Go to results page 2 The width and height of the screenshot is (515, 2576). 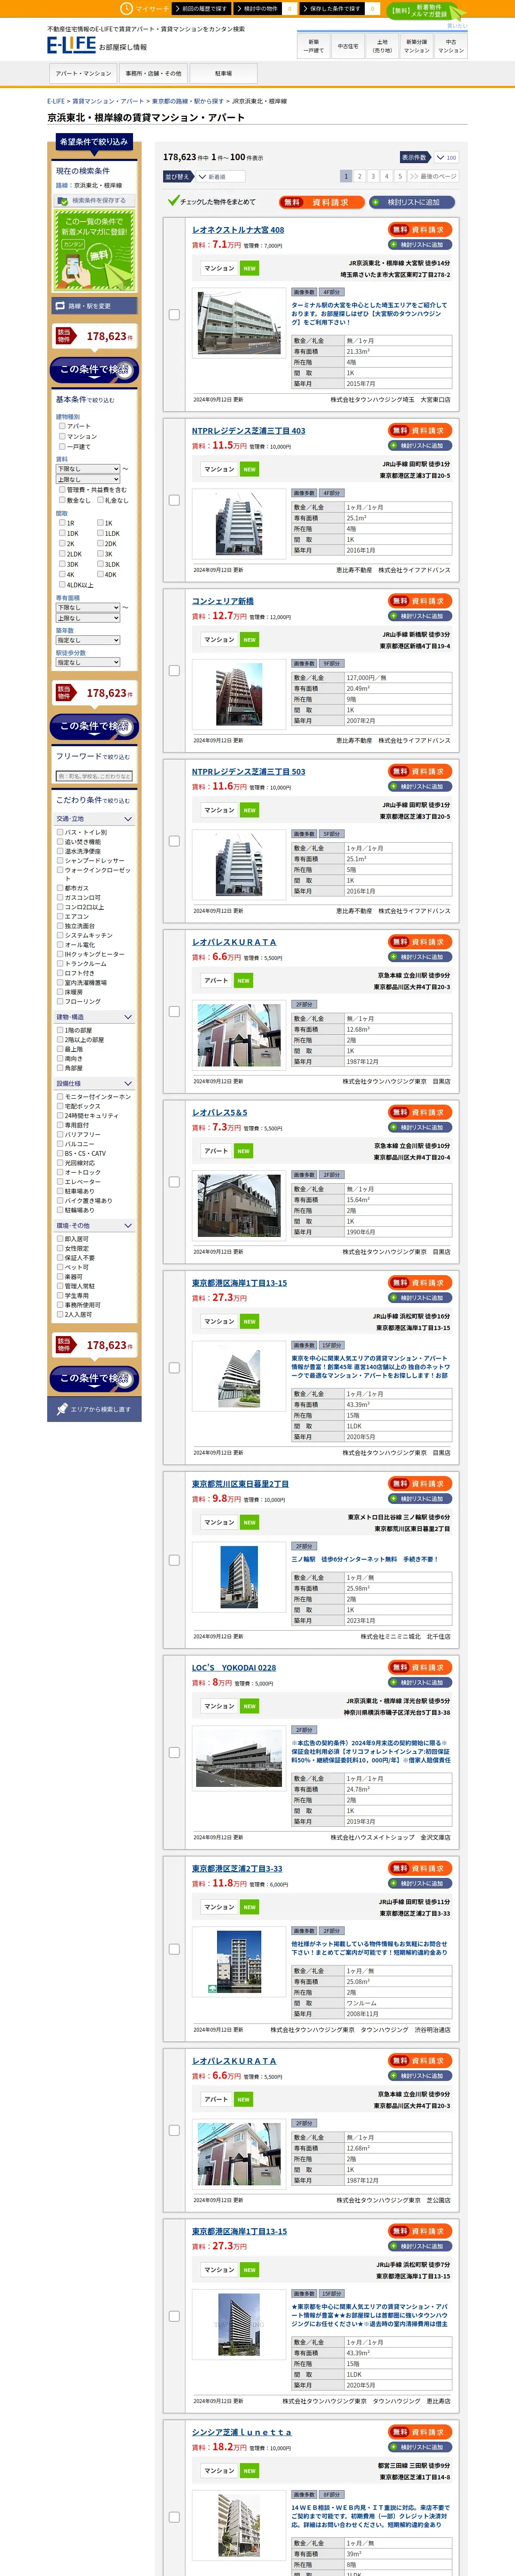coord(359,176)
